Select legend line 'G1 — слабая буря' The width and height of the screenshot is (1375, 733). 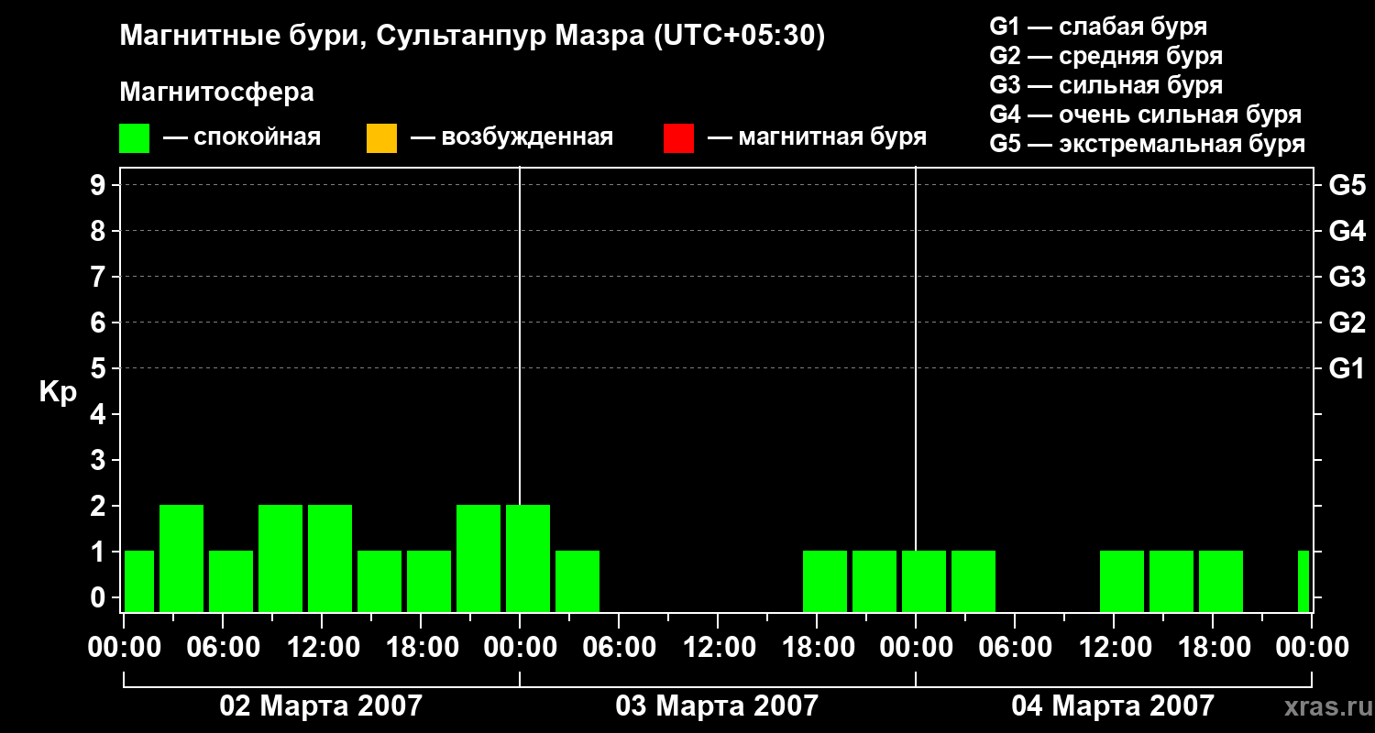click(1098, 27)
